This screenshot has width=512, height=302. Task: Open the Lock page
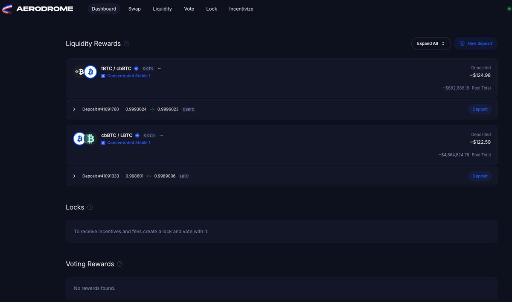click(x=212, y=9)
